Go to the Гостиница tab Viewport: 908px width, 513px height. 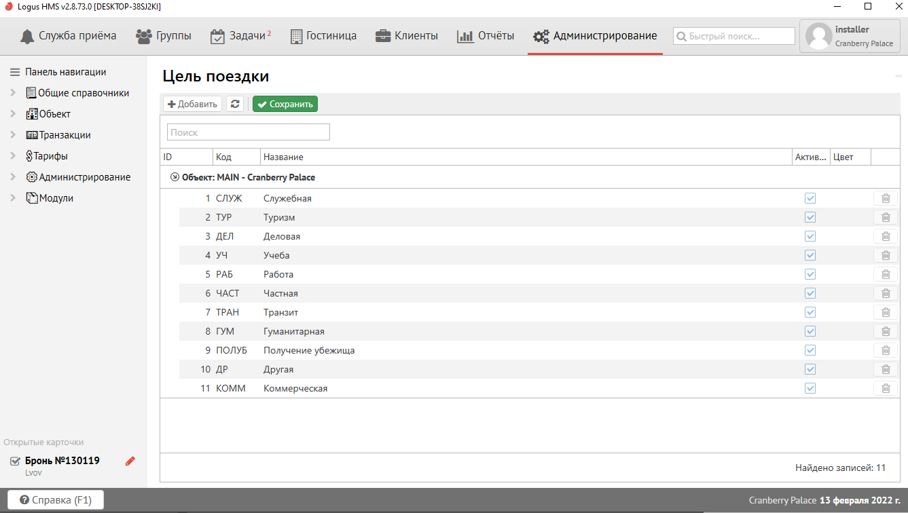[323, 36]
